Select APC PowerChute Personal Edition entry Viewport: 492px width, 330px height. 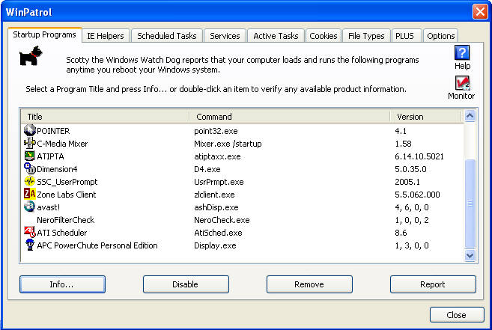pos(97,245)
